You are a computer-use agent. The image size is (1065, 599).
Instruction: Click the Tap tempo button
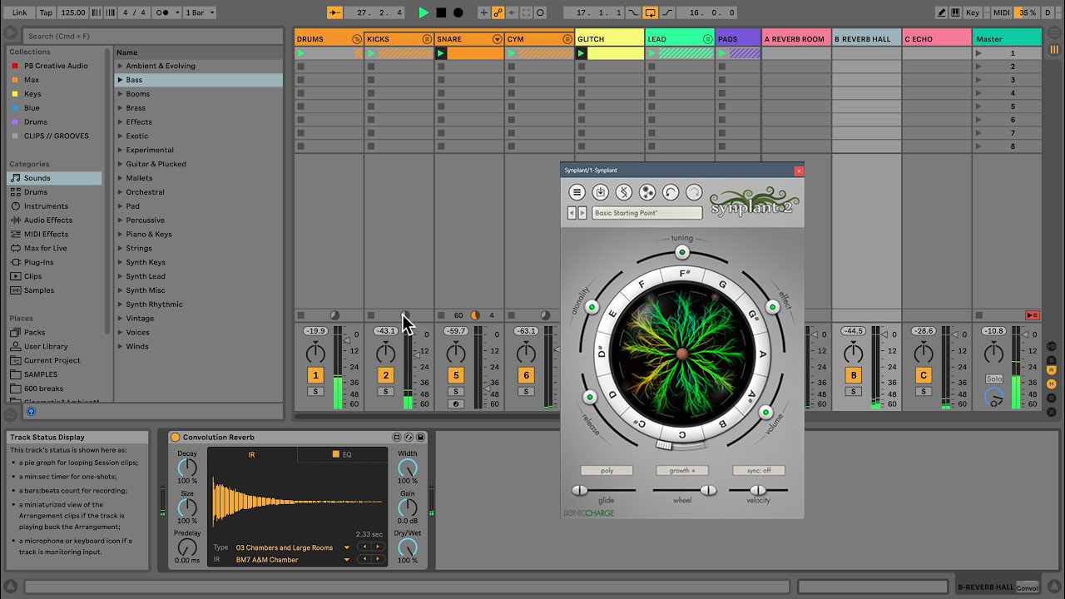[x=46, y=12]
